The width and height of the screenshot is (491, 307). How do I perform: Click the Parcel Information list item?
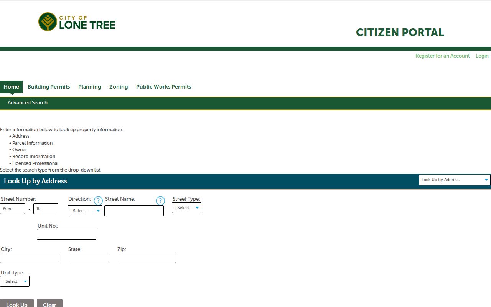32,143
